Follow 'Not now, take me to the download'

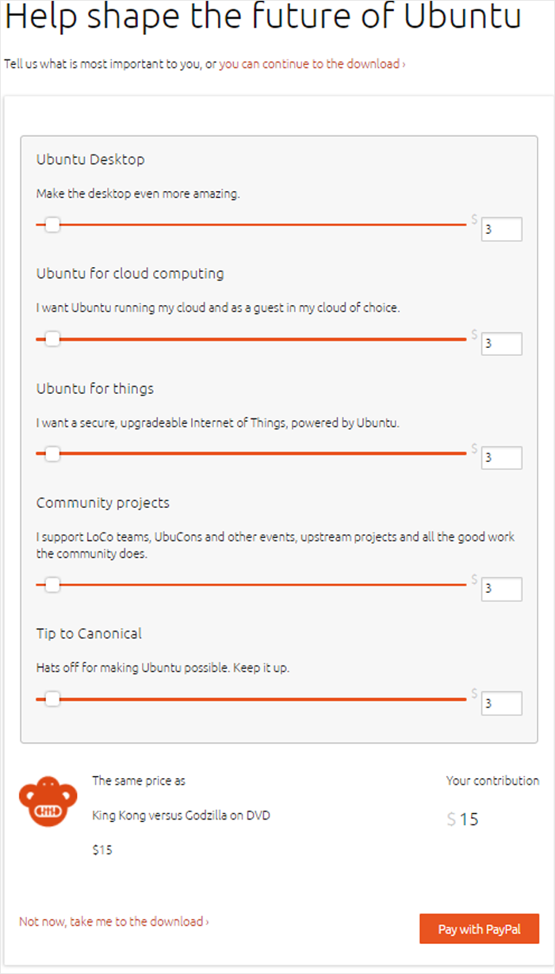pyautogui.click(x=114, y=922)
